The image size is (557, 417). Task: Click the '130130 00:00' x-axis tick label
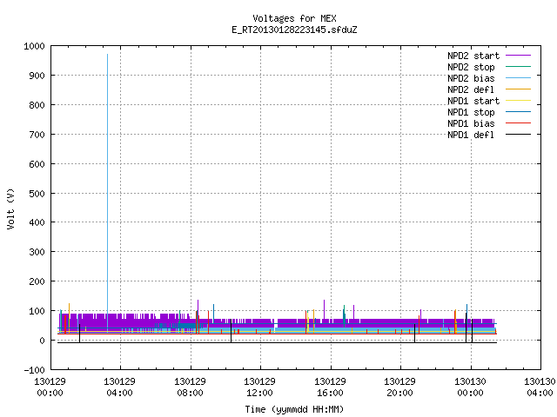(470, 387)
